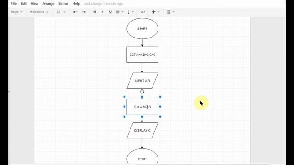
Task: Open the plus Insert dropdown
Action: pyautogui.click(x=155, y=12)
